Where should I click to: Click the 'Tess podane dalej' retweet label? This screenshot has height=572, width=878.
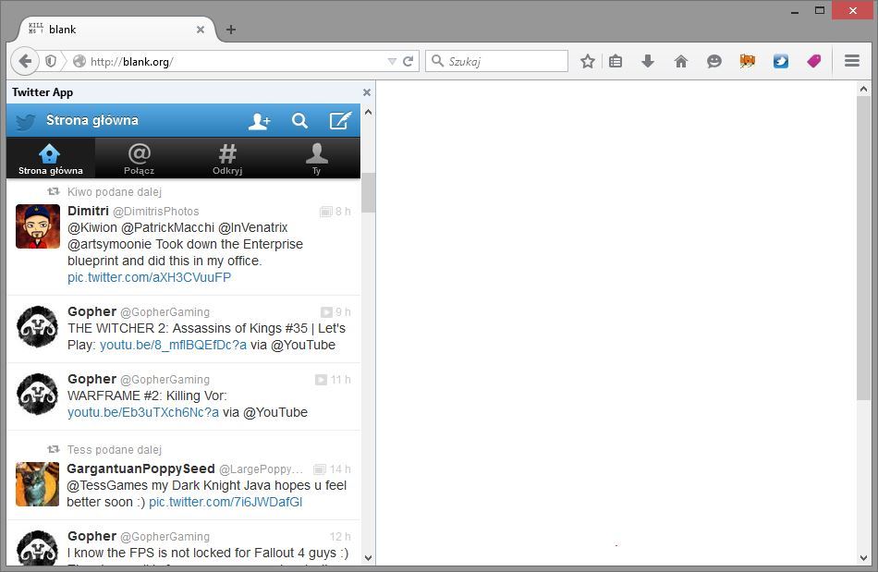115,450
